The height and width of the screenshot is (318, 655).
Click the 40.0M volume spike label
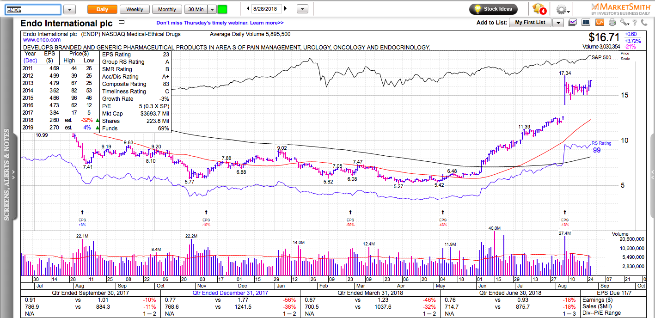(x=494, y=228)
